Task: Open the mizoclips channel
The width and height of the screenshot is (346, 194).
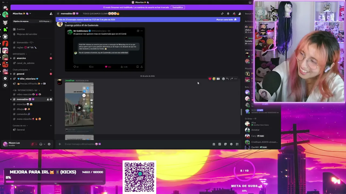Action: 32,104
